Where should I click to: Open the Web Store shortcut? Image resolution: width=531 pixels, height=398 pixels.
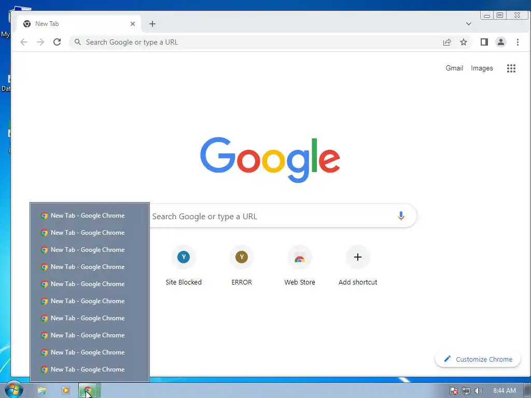click(x=300, y=265)
